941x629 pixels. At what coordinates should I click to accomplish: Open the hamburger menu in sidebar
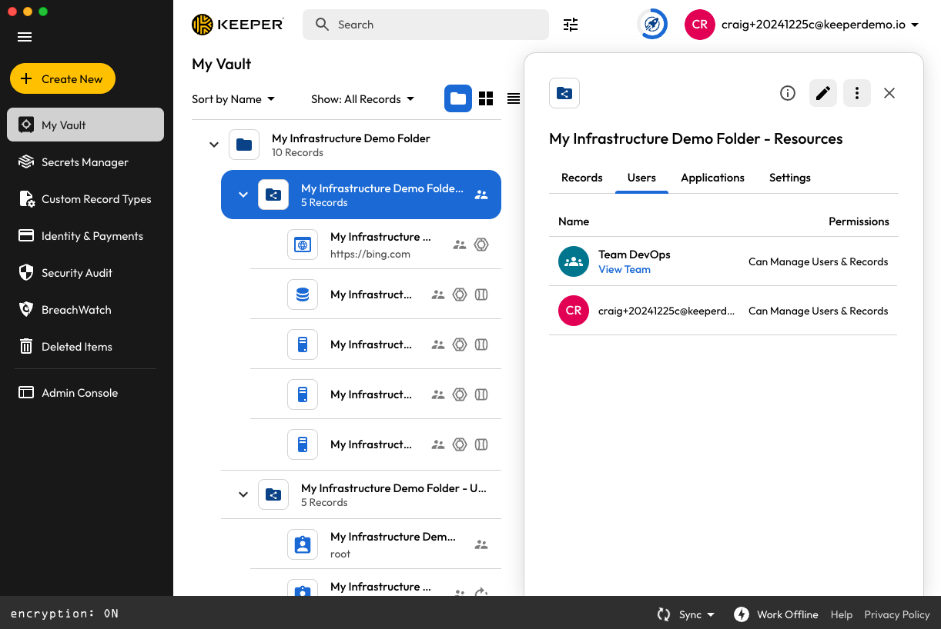pos(25,37)
